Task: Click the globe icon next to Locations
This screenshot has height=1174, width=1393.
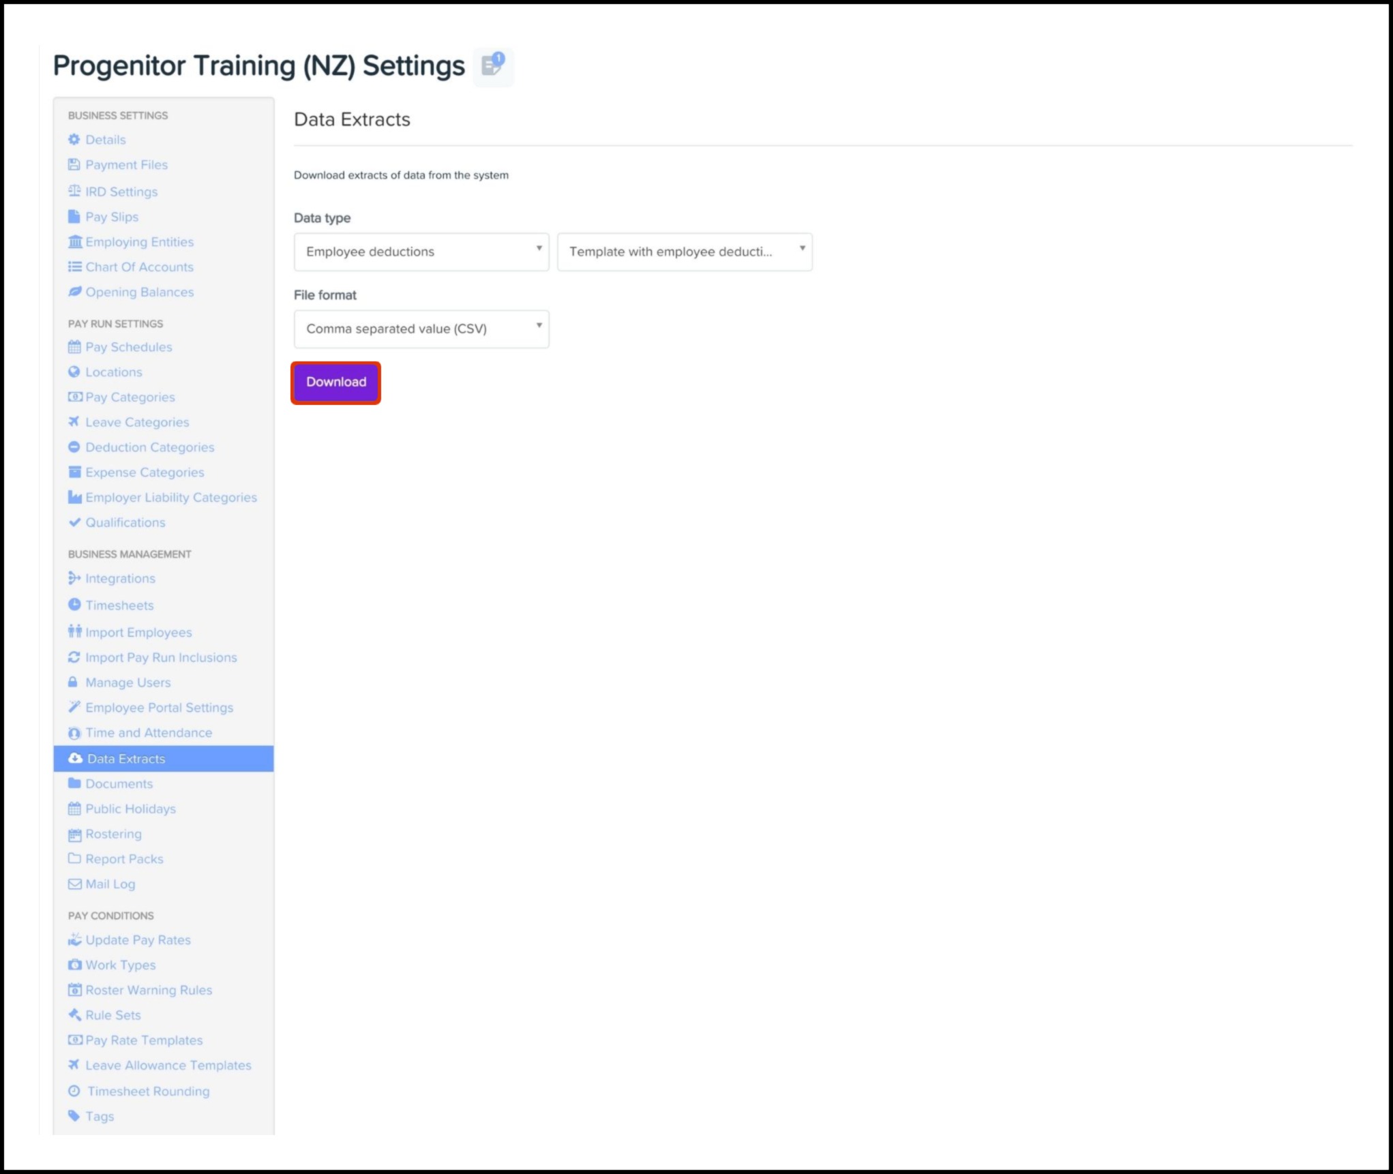Action: tap(74, 372)
